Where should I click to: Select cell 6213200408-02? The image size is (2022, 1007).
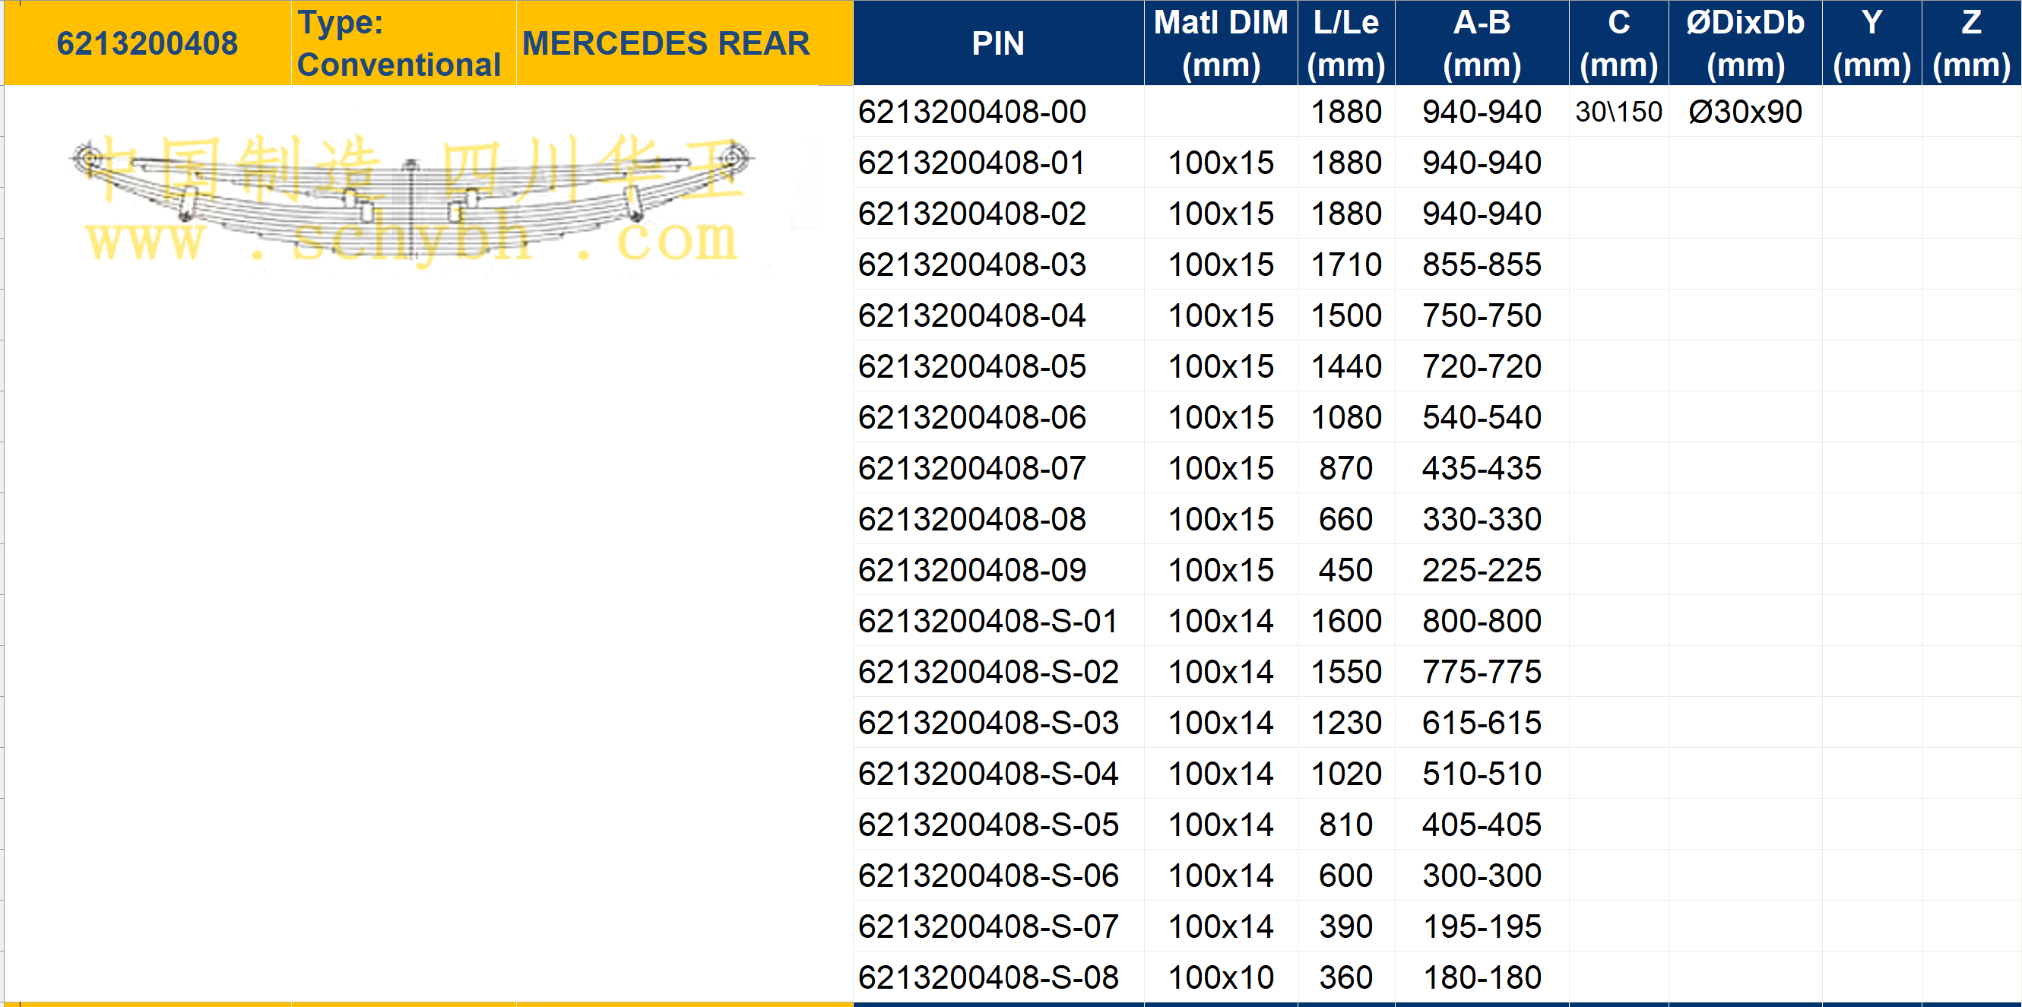click(x=998, y=214)
